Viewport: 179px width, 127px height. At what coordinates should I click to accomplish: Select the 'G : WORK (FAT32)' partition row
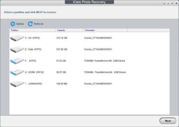click(89, 72)
